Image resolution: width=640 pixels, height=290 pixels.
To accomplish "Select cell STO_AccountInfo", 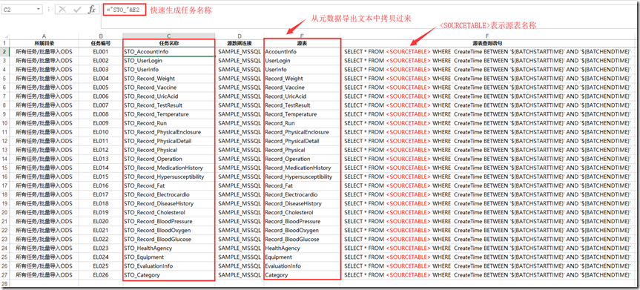I will pos(169,52).
